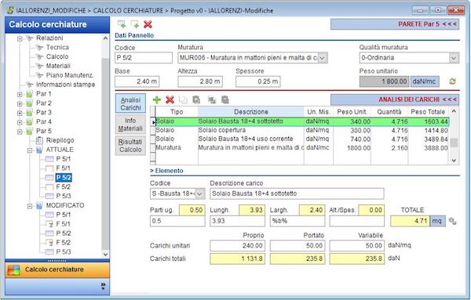The width and height of the screenshot is (471, 300).
Task: Select P 5/1 under ATTUALE
Action: pos(64,159)
